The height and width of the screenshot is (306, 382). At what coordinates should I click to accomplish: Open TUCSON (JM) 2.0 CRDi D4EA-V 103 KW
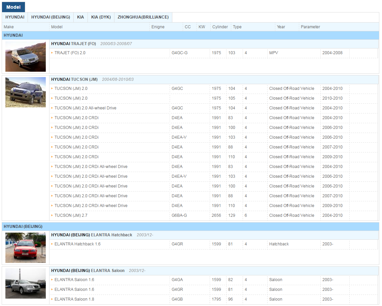pos(76,137)
